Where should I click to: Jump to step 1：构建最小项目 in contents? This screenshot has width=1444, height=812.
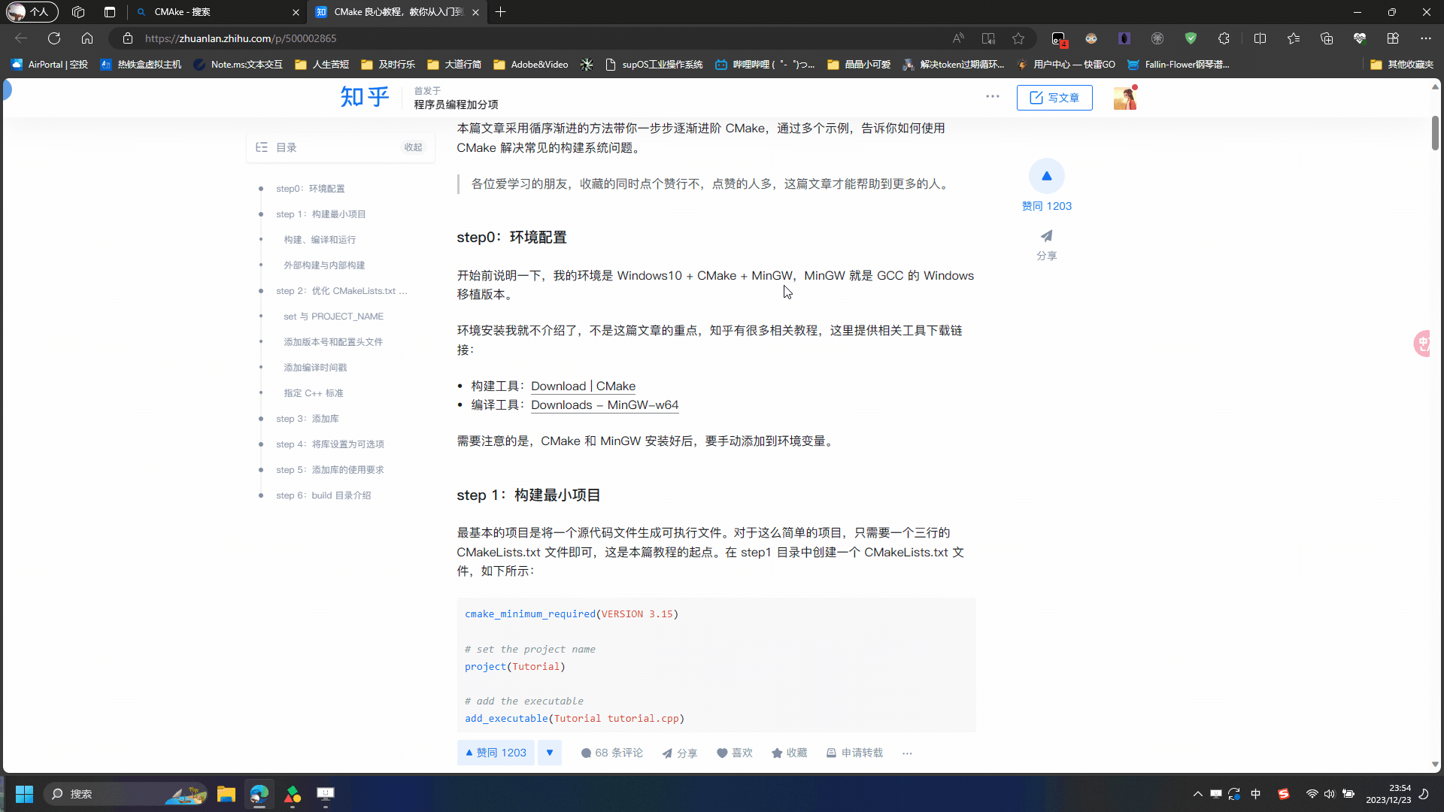tap(320, 214)
